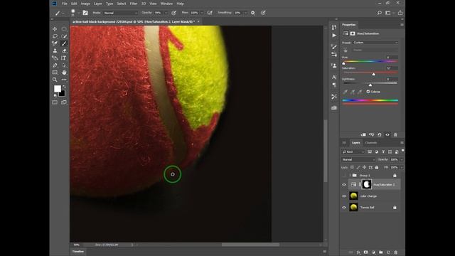Open the File menu
455x256 pixels.
pyautogui.click(x=65, y=4)
